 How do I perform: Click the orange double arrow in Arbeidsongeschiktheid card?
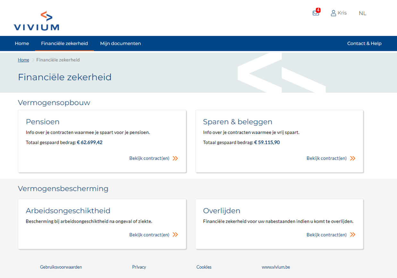click(175, 235)
